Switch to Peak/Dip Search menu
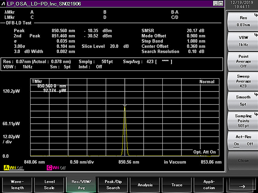258x193 pixels. click(x=113, y=185)
